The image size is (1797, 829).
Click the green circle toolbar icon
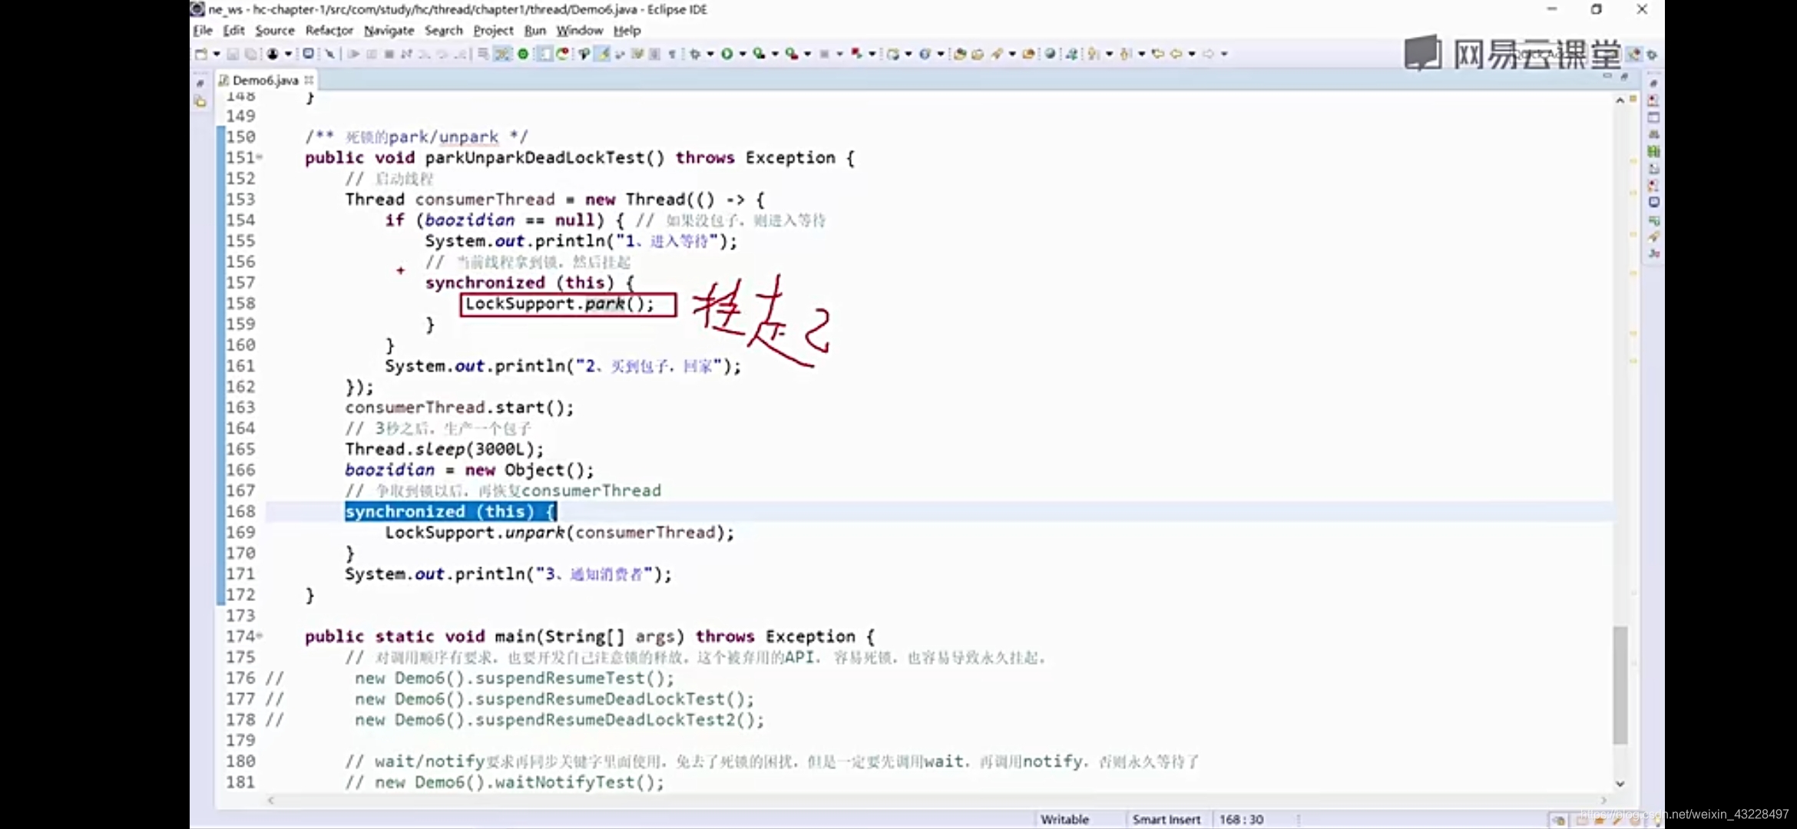coord(523,54)
